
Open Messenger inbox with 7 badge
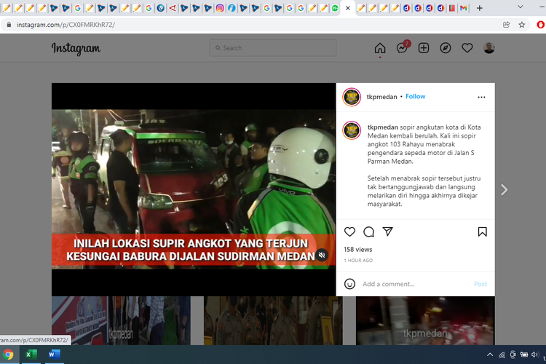click(403, 47)
